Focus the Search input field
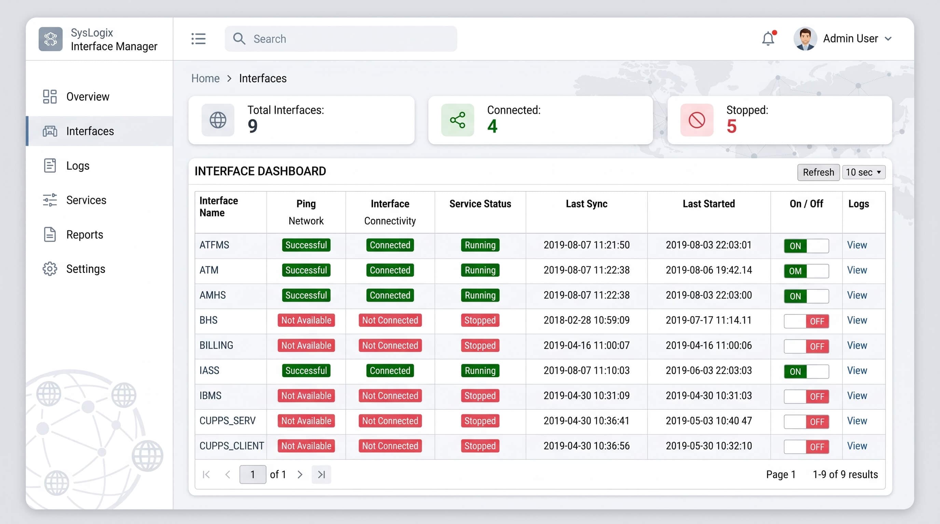This screenshot has width=940, height=524. [341, 39]
